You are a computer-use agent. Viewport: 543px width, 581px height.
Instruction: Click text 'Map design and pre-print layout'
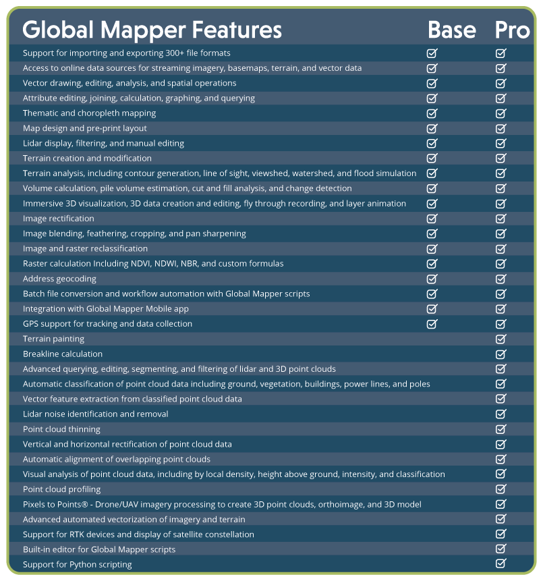[85, 129]
